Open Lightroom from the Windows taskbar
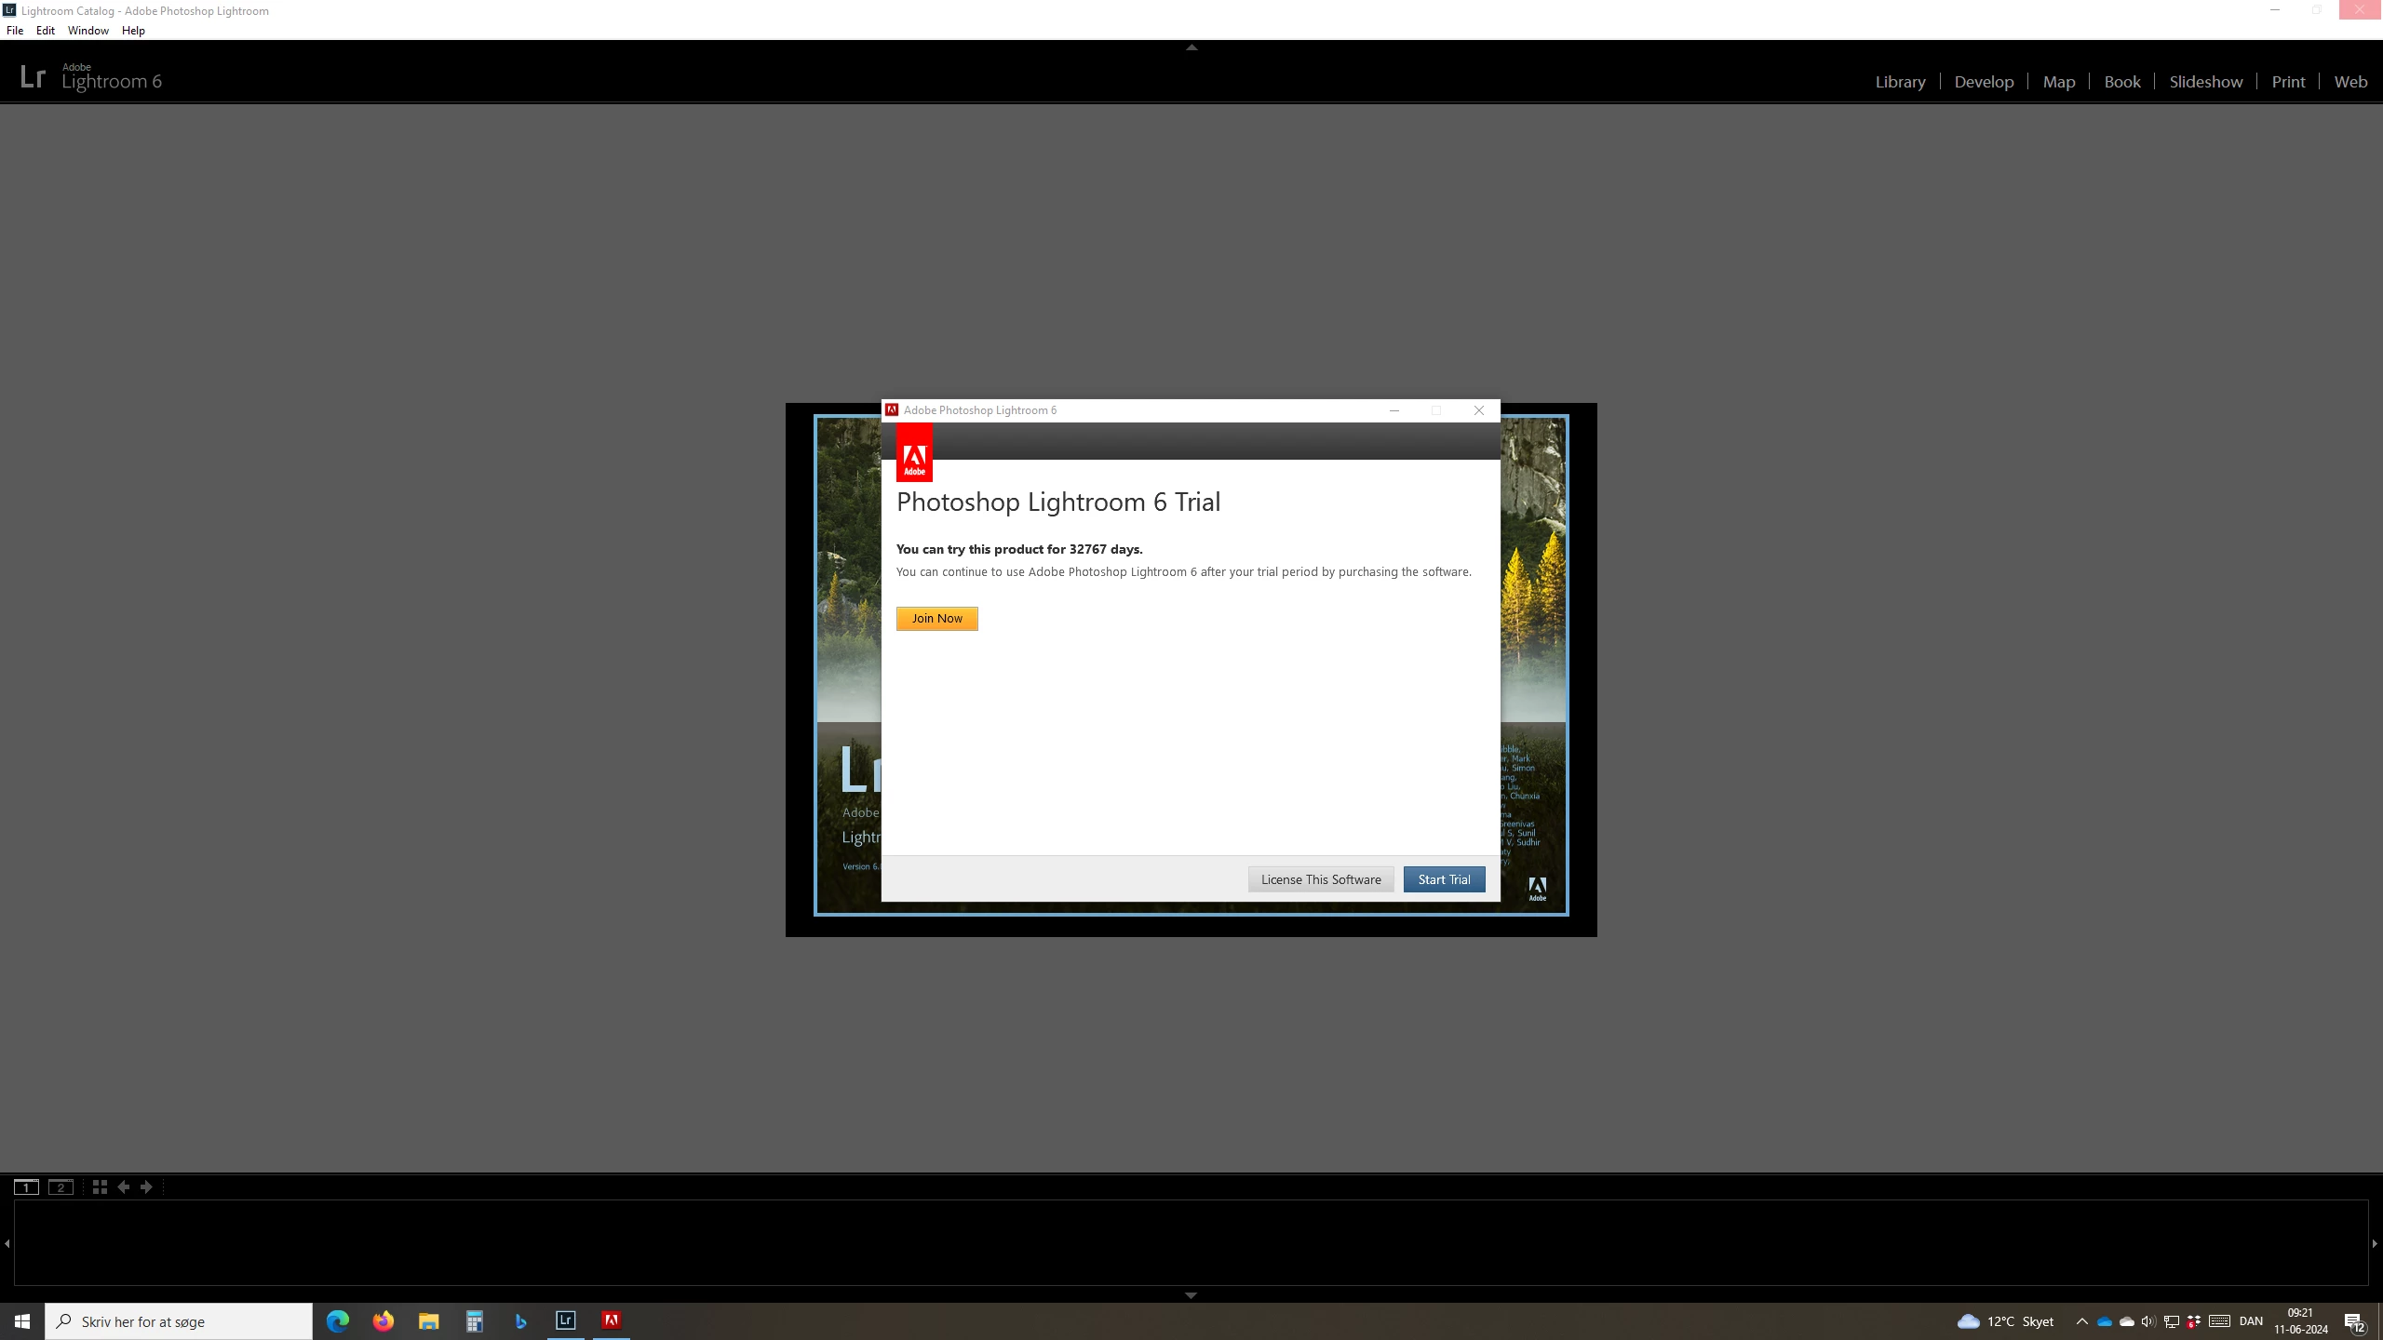 [566, 1320]
